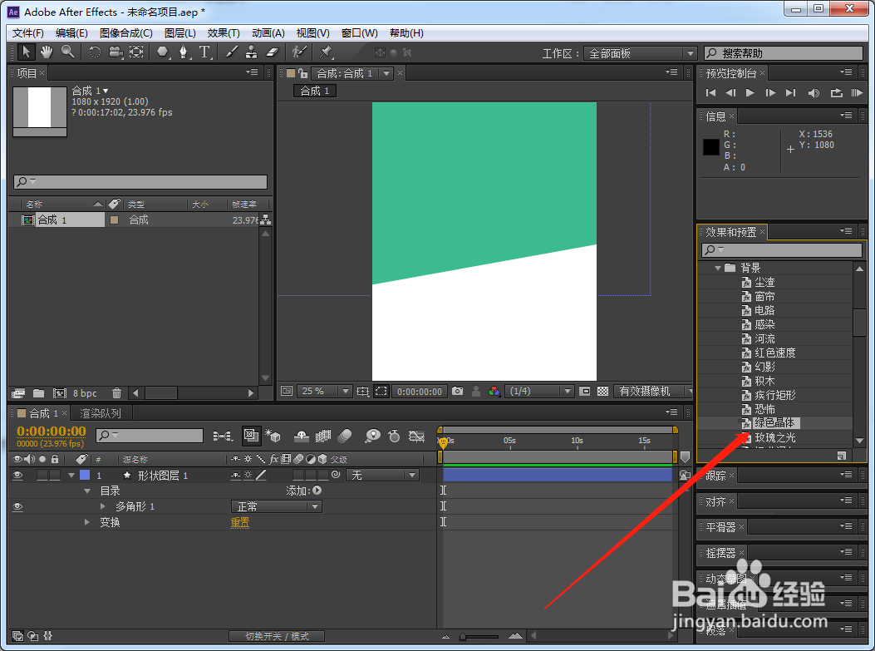Image resolution: width=875 pixels, height=651 pixels.
Task: Open the 有效摄像机 view dropdown
Action: (x=653, y=392)
